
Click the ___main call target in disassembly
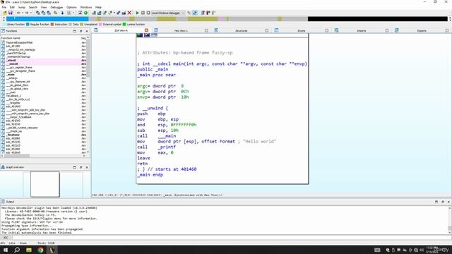pos(167,136)
